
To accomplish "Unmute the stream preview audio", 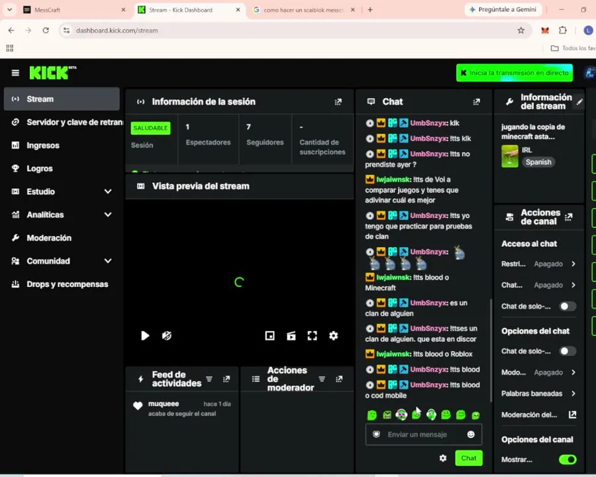I will 166,335.
